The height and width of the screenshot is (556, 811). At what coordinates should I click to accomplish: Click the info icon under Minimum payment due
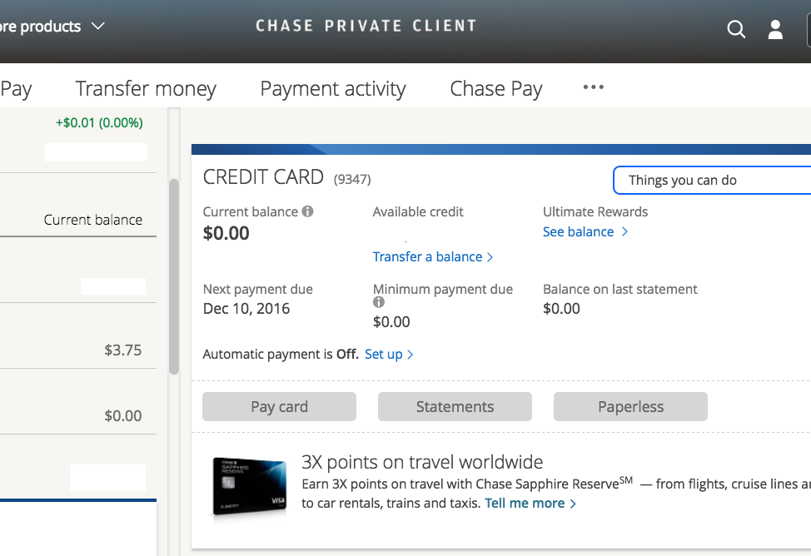pos(378,302)
